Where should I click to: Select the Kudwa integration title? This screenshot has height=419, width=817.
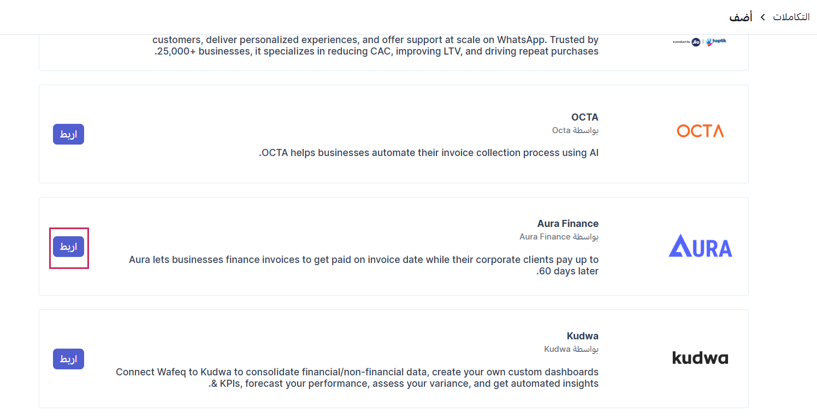coord(582,336)
